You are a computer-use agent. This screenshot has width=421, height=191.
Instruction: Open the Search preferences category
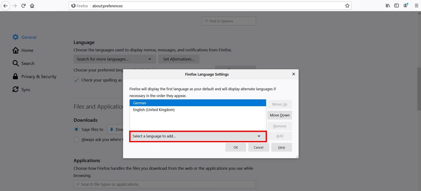(x=23, y=63)
